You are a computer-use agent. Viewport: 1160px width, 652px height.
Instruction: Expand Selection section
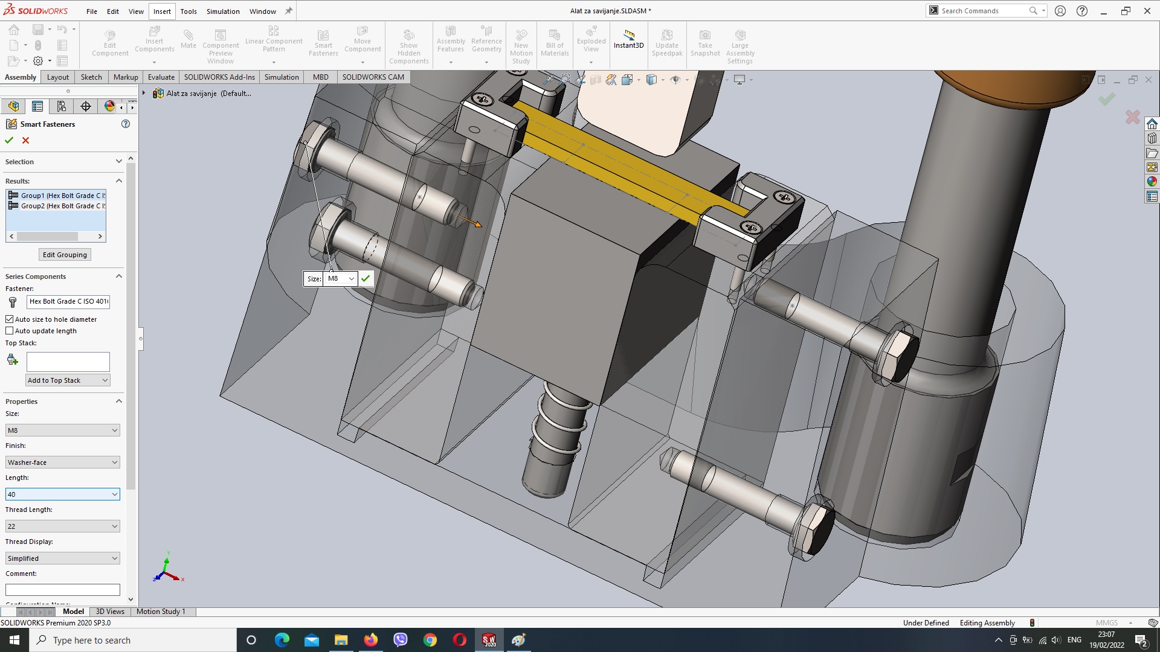119,161
